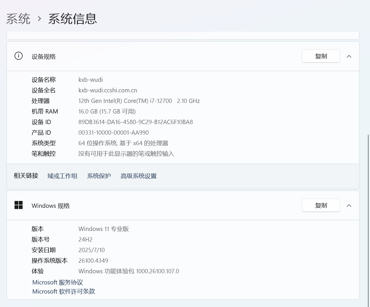
Task: Open the Microsoft 软件许可条款 link
Action: 64,292
